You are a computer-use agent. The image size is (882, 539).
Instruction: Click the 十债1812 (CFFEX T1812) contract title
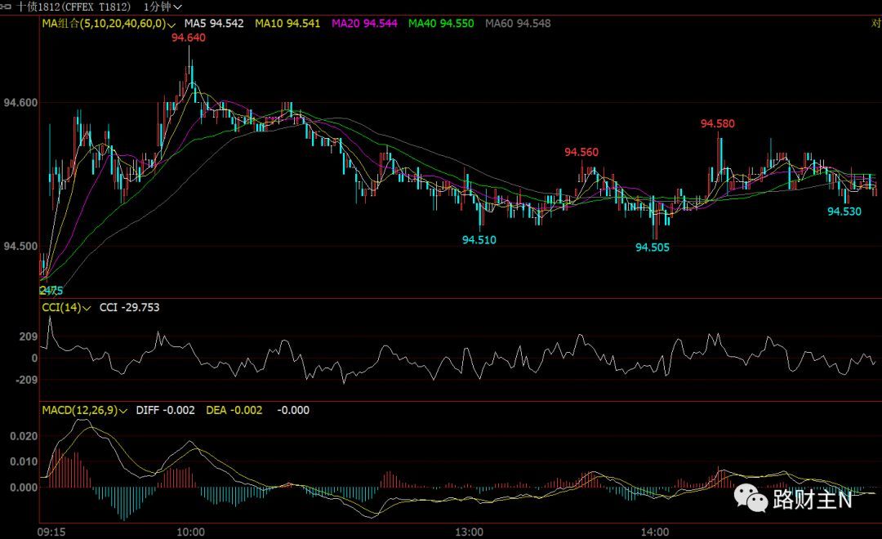coord(73,7)
